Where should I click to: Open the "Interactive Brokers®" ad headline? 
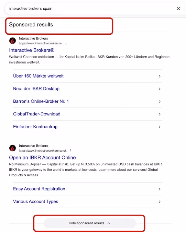pos(32,50)
